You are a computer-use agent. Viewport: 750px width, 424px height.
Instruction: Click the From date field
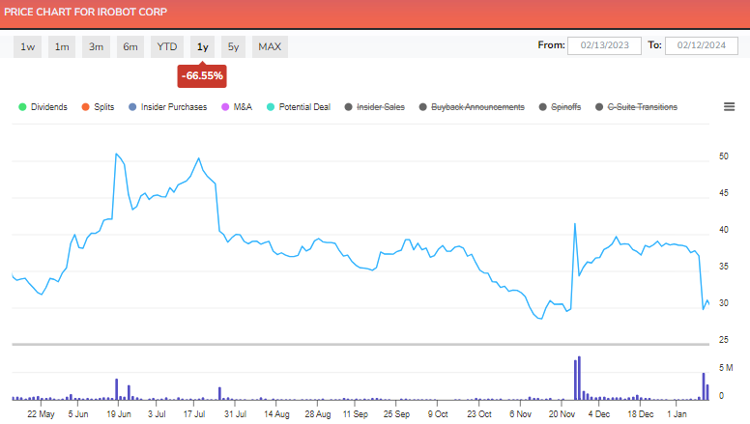click(x=605, y=45)
